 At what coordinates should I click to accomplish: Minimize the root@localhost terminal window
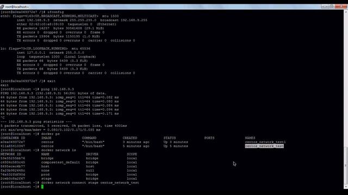(325, 6)
